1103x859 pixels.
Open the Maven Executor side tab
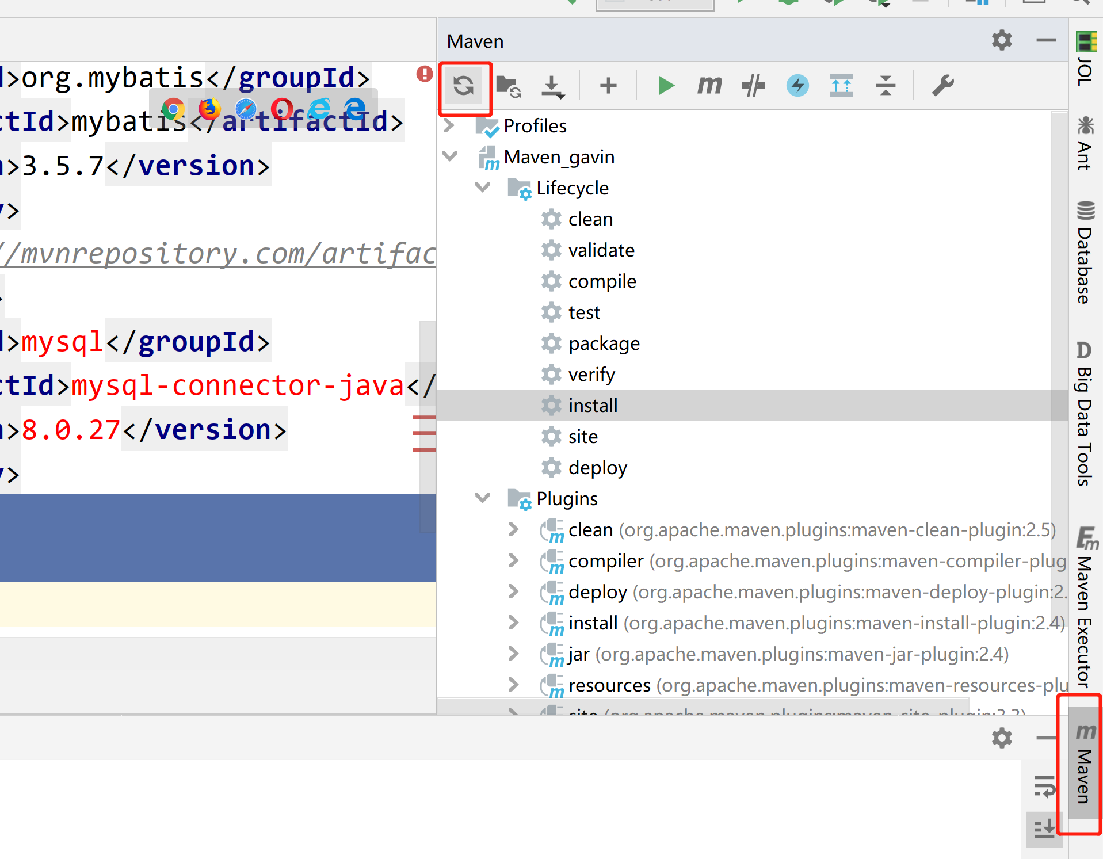(1085, 606)
